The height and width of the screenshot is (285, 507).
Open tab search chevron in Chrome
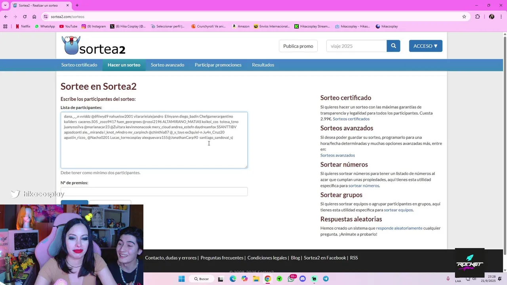click(5, 6)
